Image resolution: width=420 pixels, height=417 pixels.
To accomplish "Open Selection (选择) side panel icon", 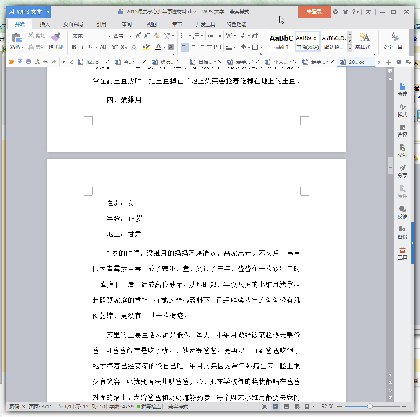I will 402,131.
